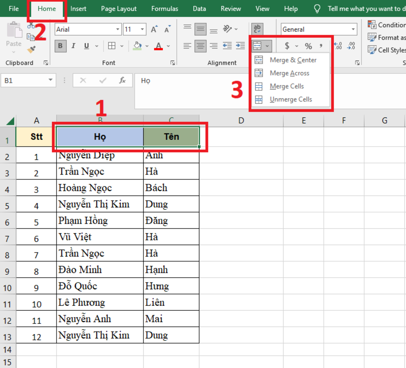The height and width of the screenshot is (368, 406).
Task: Switch to the Review tab
Action: [231, 9]
